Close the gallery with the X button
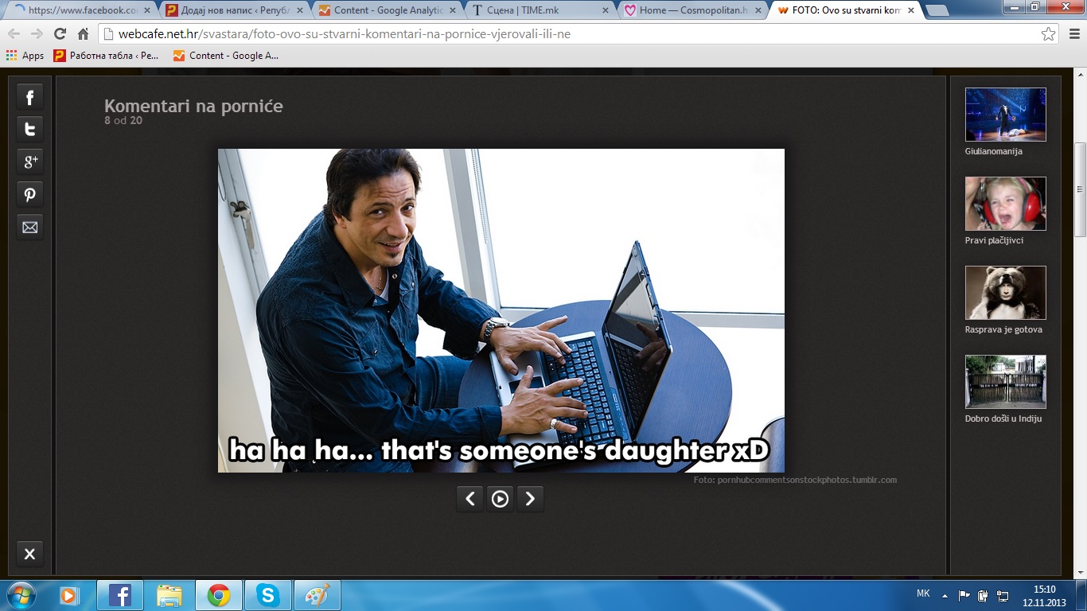This screenshot has width=1087, height=611. (x=30, y=554)
